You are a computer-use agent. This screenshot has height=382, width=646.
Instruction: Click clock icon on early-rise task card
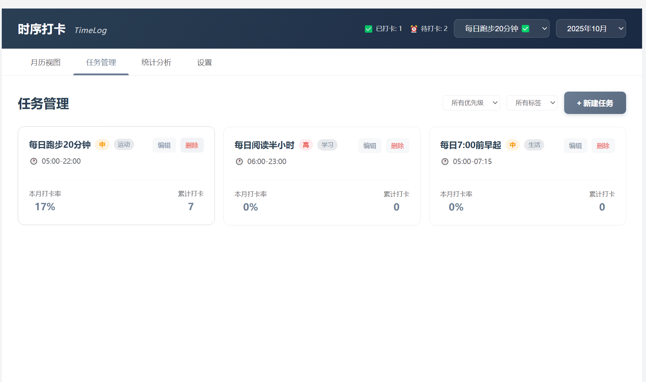point(445,162)
